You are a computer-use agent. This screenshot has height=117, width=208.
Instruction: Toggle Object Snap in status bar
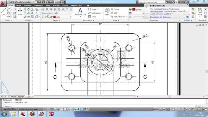tap(62, 109)
